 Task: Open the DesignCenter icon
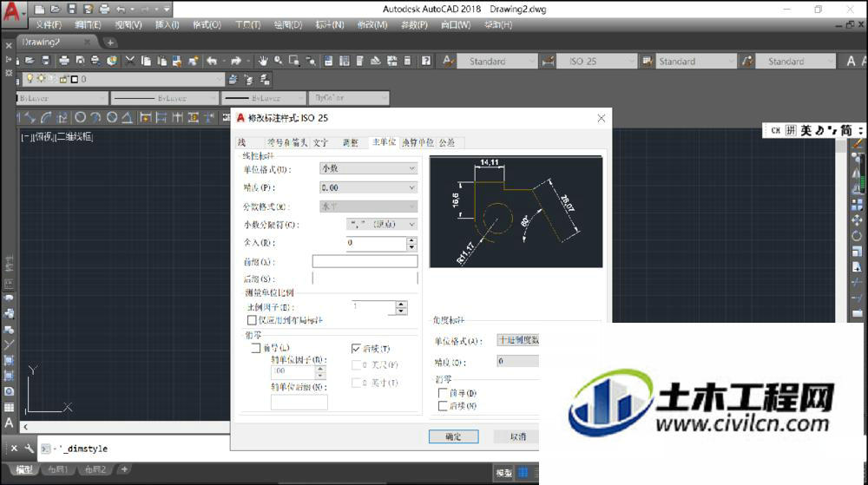tap(345, 61)
